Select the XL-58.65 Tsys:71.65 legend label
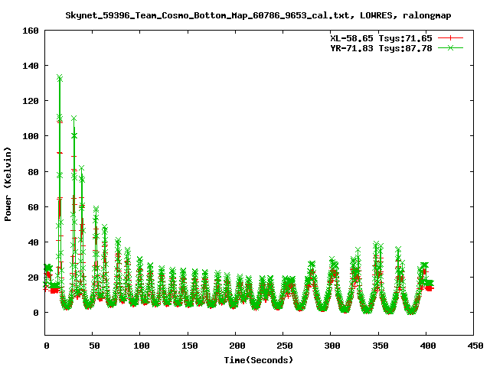 [x=381, y=38]
